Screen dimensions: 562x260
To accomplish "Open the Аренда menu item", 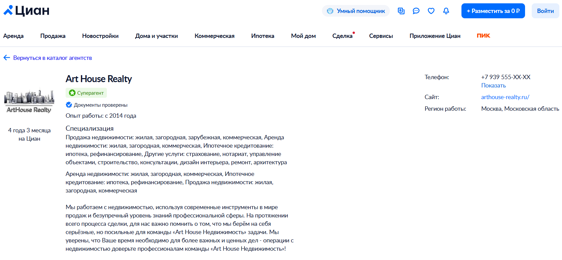I will pos(13,36).
